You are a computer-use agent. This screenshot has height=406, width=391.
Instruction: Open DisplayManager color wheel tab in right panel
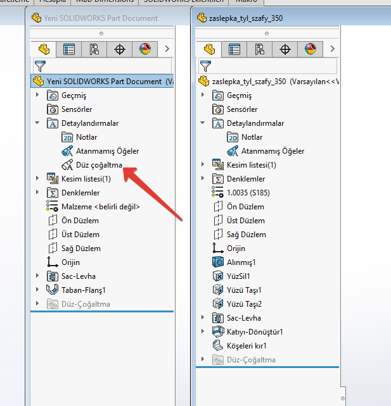311,49
